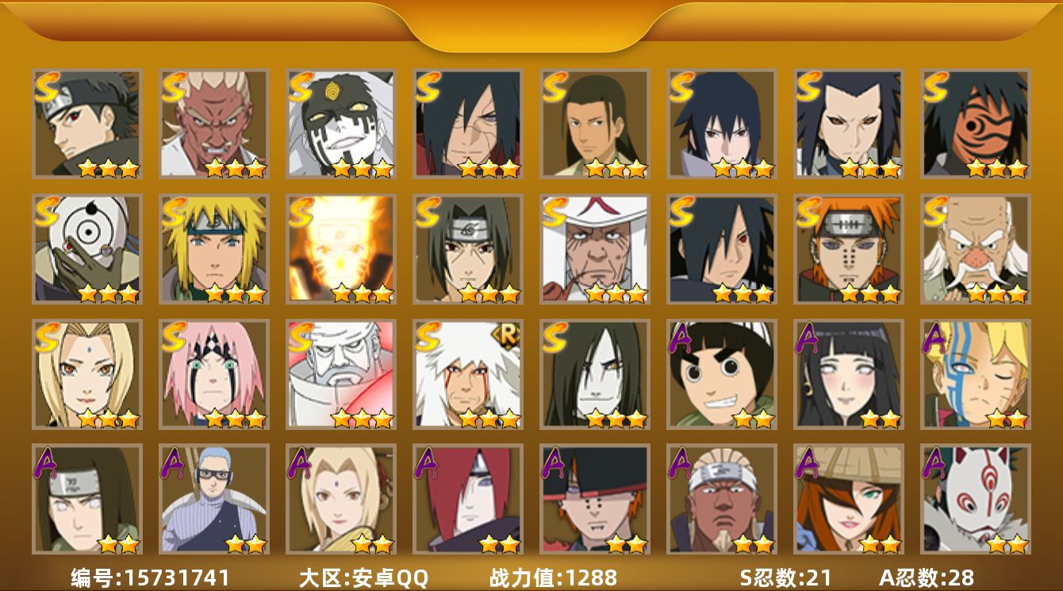Select the bald elder with big red nose
The image size is (1063, 591).
click(x=975, y=249)
